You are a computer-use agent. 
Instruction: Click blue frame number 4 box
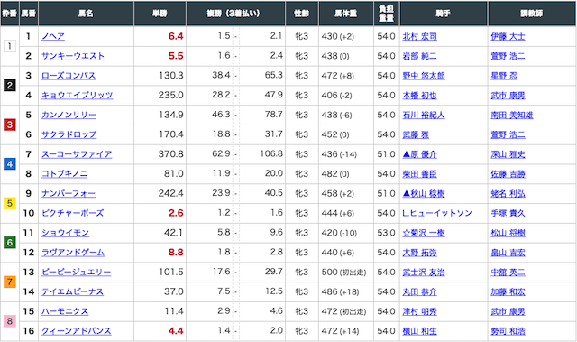10,164
